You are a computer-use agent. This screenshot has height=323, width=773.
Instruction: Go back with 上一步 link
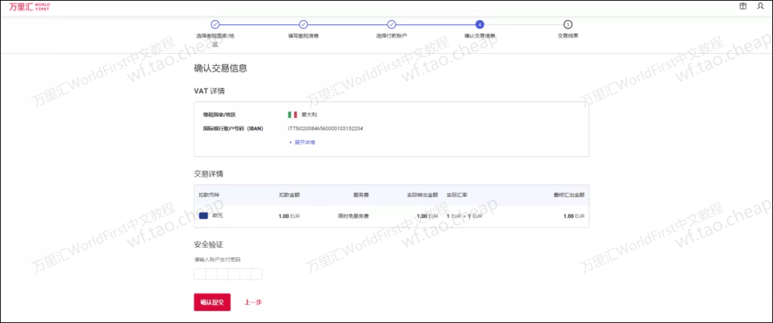[x=253, y=302]
